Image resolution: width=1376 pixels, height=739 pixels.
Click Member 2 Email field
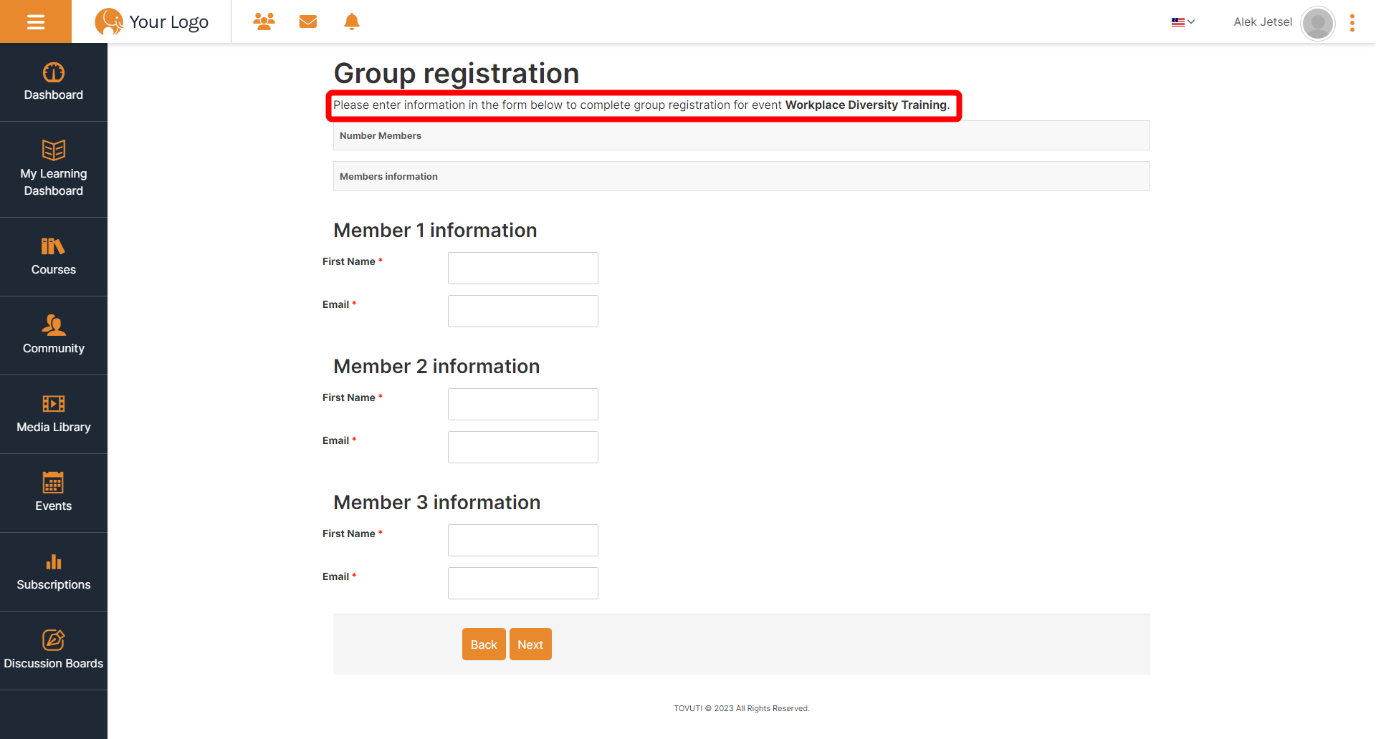pos(523,447)
